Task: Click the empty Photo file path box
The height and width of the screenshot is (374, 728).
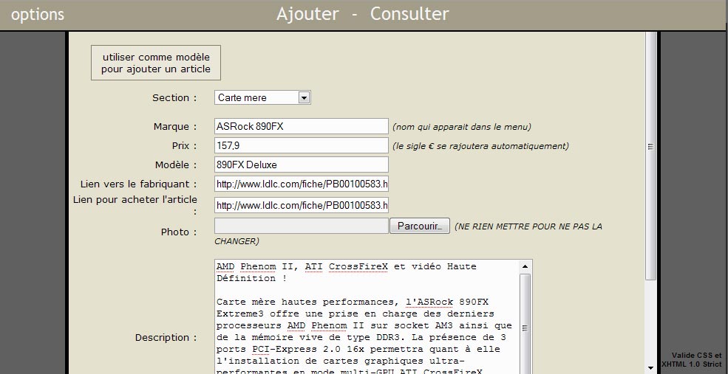Action: tap(301, 226)
